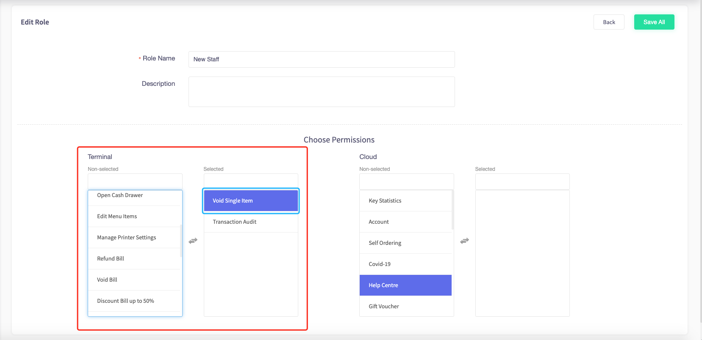This screenshot has height=340, width=702.
Task: Go back with the Back button
Action: [x=609, y=22]
